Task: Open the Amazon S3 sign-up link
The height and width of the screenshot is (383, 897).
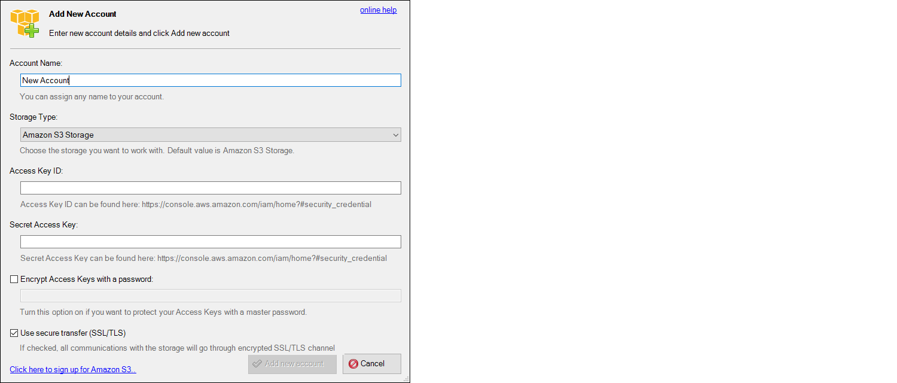Action: coord(73,369)
